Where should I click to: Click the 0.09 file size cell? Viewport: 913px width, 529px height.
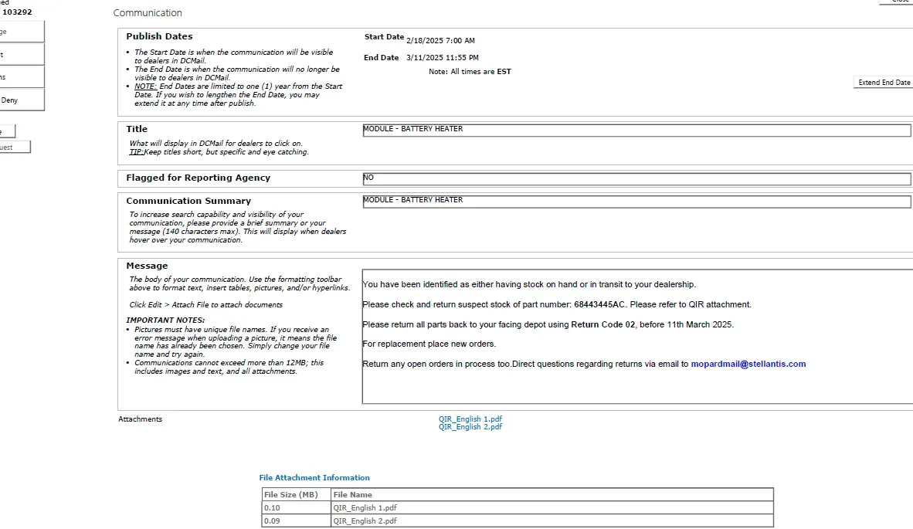(297, 521)
